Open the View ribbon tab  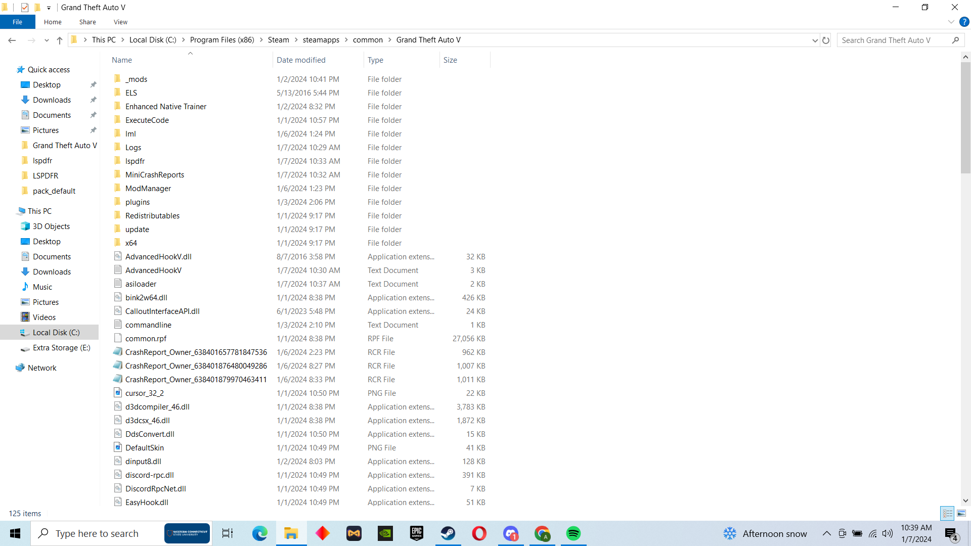pos(120,22)
